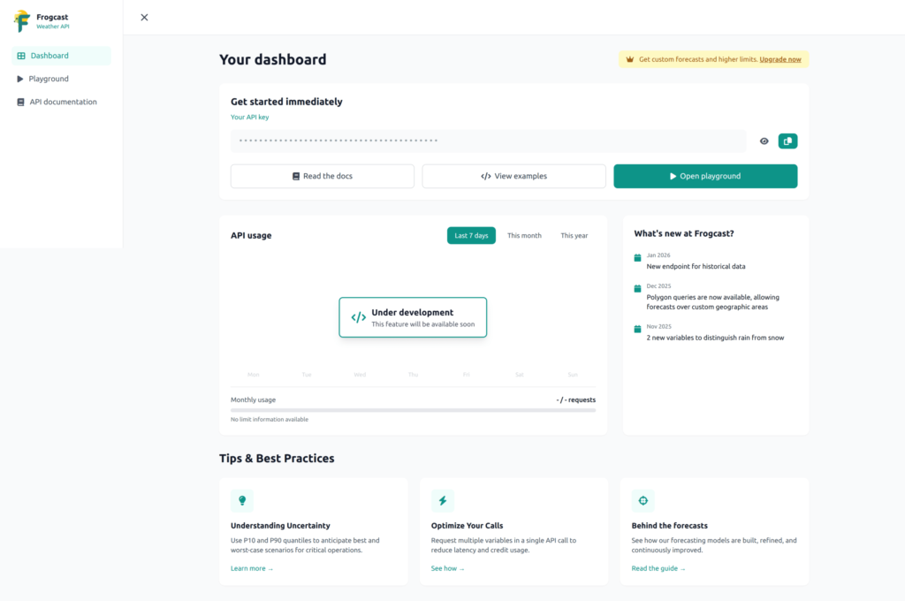
Task: Navigate to API documentation in sidebar
Action: tap(60, 101)
